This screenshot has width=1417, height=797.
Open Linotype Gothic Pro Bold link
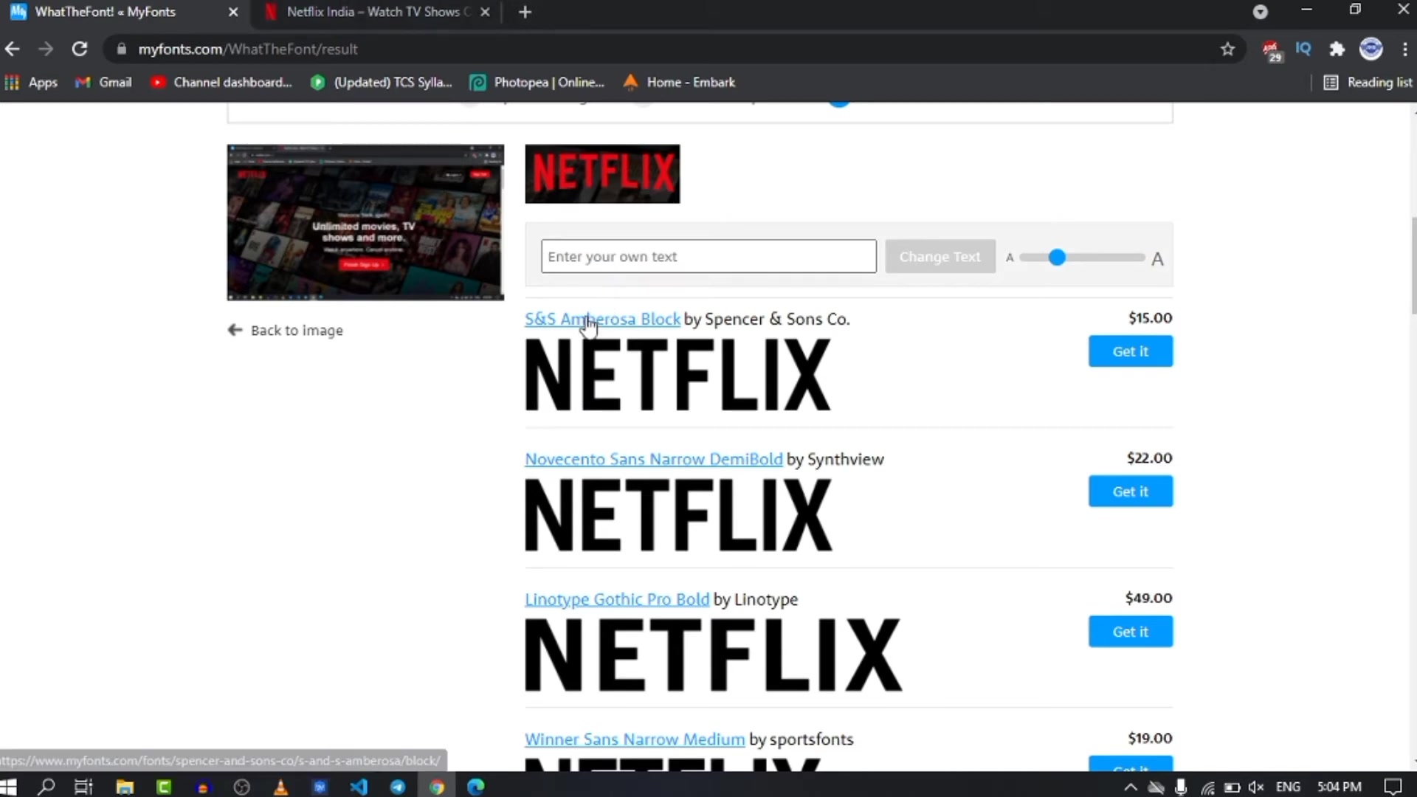click(x=617, y=599)
